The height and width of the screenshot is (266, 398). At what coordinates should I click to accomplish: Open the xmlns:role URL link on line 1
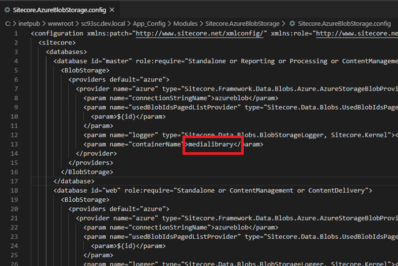click(x=357, y=33)
